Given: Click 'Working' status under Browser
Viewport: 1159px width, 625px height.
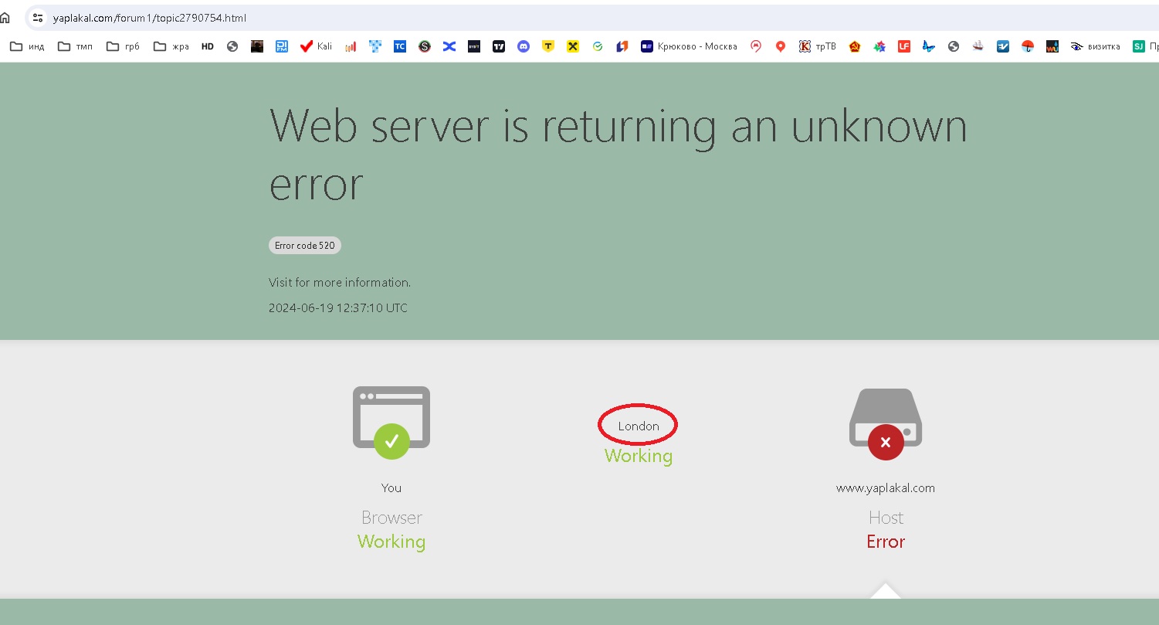Looking at the screenshot, I should click(x=391, y=542).
